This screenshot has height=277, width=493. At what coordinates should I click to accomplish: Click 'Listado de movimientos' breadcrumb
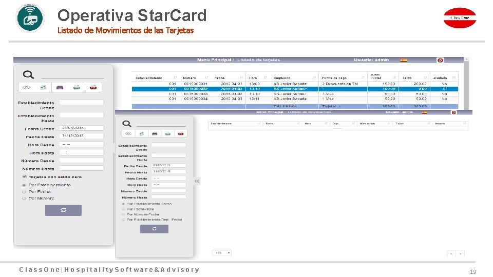[309, 112]
